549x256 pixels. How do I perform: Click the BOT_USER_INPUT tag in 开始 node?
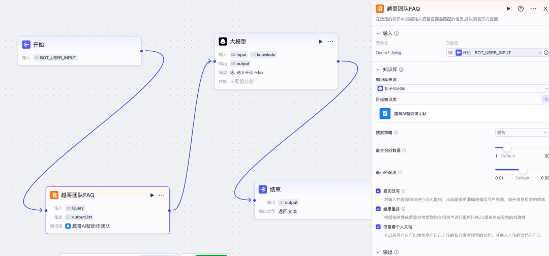[55, 57]
